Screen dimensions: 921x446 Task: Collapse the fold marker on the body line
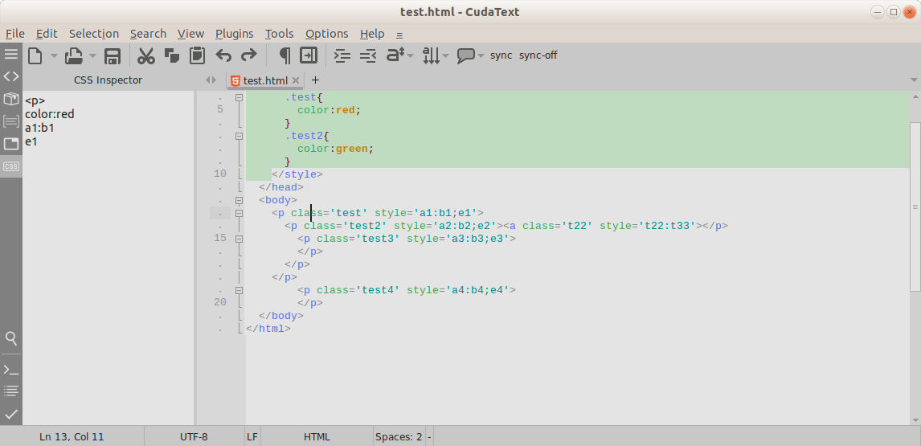point(239,200)
